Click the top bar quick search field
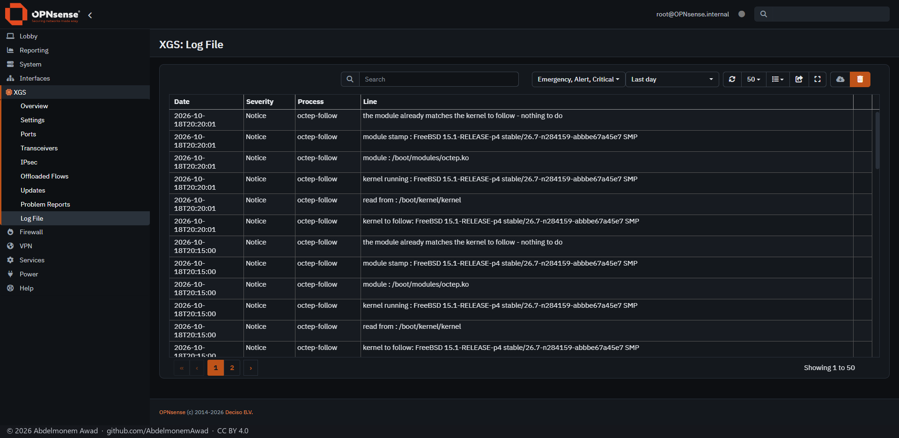899x438 pixels. coord(822,14)
